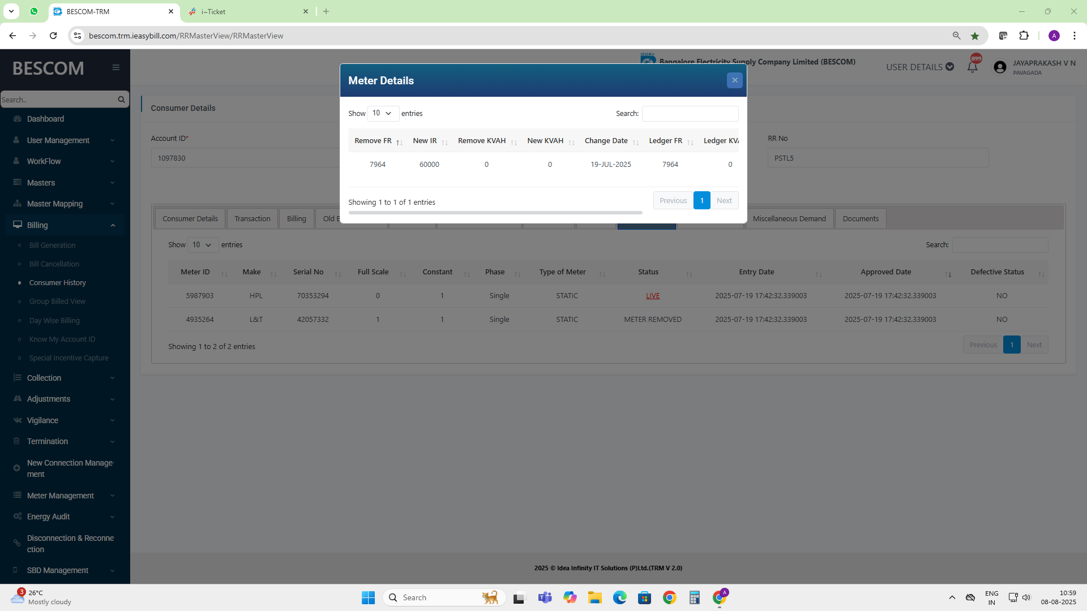Click horizontal scrollbar in Meter Details

[495, 213]
